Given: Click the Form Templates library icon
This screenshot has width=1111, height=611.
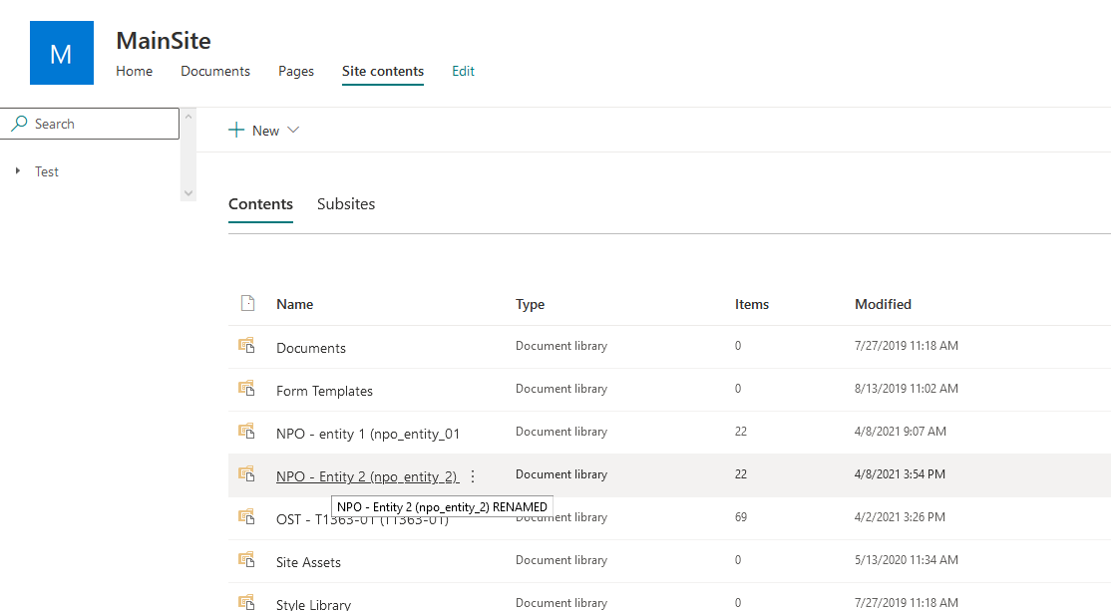Looking at the screenshot, I should coord(246,388).
